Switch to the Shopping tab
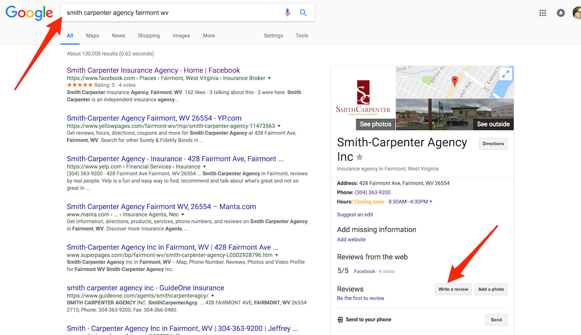 (149, 36)
